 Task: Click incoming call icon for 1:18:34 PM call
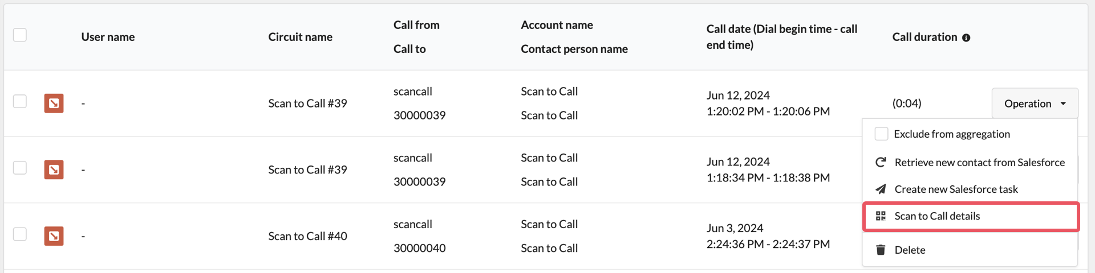tap(54, 169)
